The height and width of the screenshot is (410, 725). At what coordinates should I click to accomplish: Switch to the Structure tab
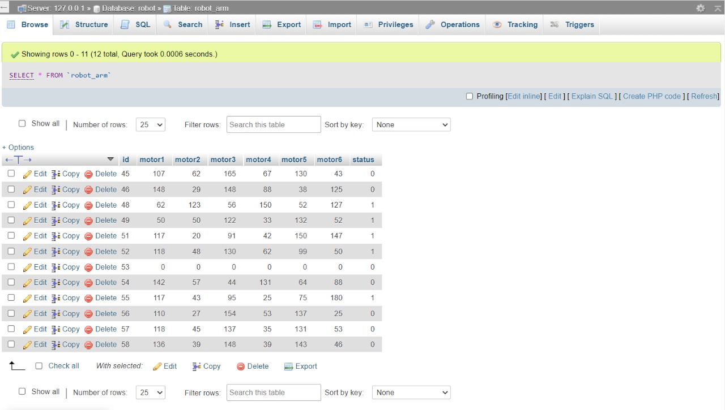pyautogui.click(x=84, y=24)
